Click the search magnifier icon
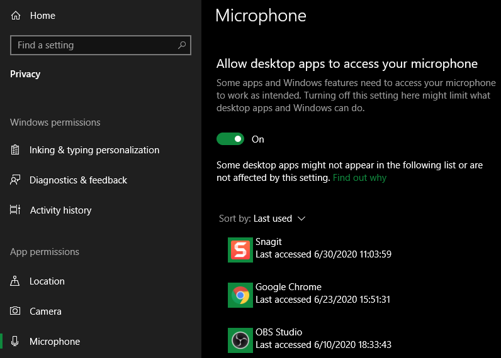The height and width of the screenshot is (358, 501). [x=182, y=45]
